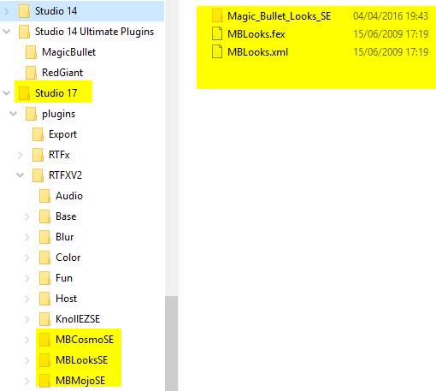Expand the MBLooksSE folder arrow
Viewport: 436px width, 391px height.
coord(27,360)
